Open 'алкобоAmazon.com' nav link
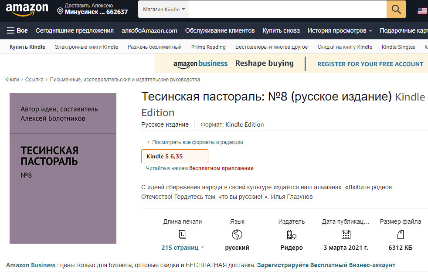428x275 pixels. coord(149,30)
